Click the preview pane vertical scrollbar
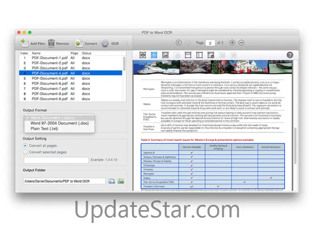This screenshot has width=314, height=235. pyautogui.click(x=295, y=146)
